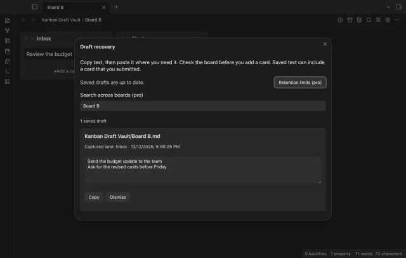Focus the Search across boards field
This screenshot has height=258, width=406.
click(203, 106)
